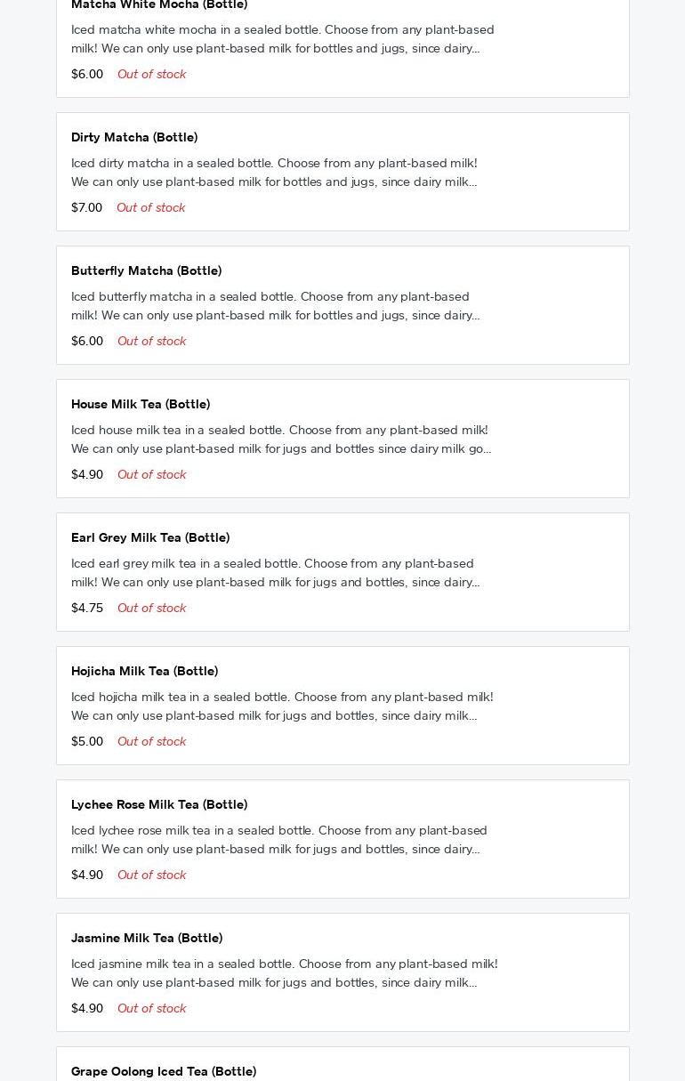Viewport: 685px width, 1081px height.
Task: Click the Earl Grey $4.75 price
Action: 87,608
